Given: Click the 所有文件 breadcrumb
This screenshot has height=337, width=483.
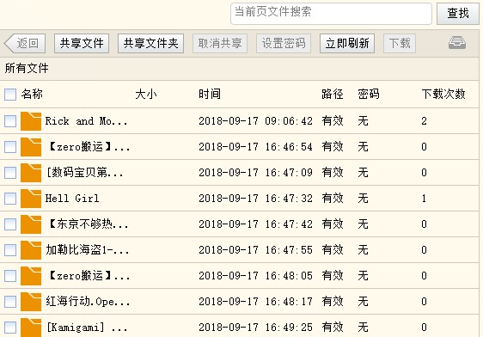Looking at the screenshot, I should [x=27, y=68].
